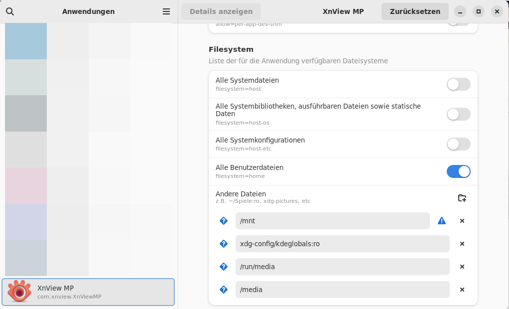Select XnView MP in application list
Image resolution: width=509 pixels, height=309 pixels.
89,292
